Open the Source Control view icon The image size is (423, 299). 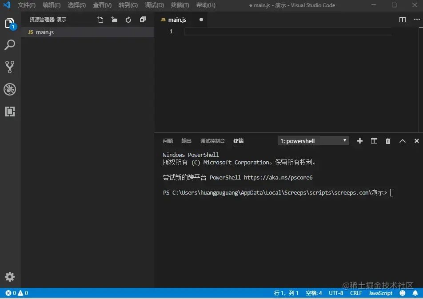pos(10,67)
